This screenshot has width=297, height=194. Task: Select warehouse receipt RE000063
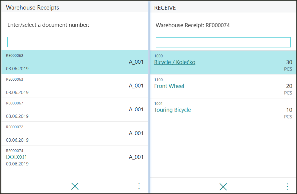pos(75,86)
